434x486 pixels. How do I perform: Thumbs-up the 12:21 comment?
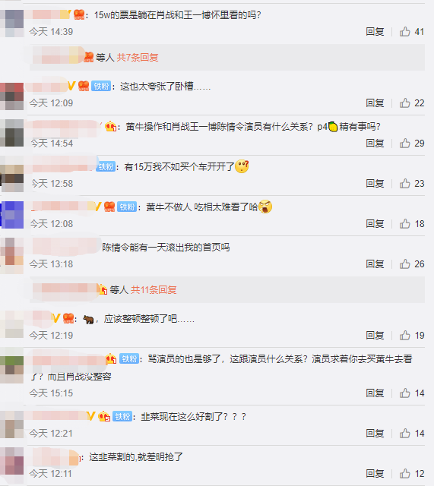click(405, 434)
